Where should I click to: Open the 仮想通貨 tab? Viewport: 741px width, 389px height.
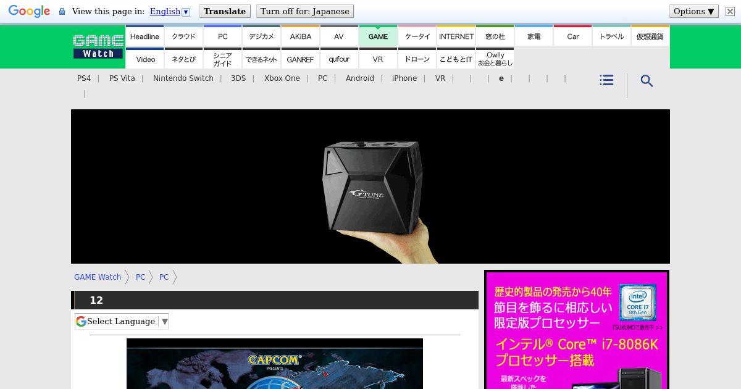click(x=650, y=36)
